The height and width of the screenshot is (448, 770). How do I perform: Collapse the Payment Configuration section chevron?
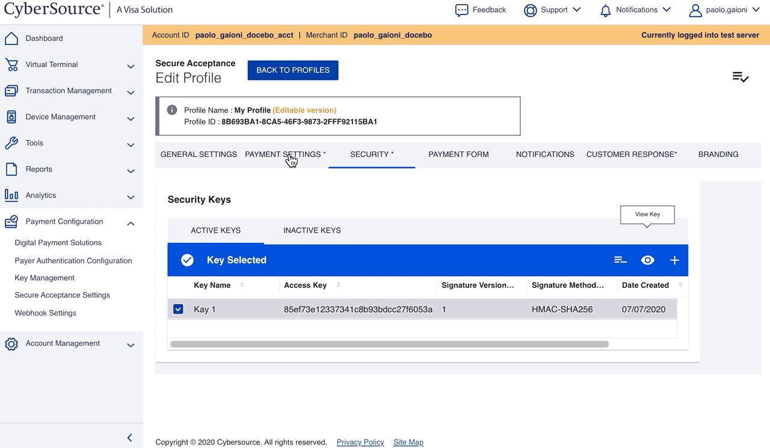click(x=131, y=223)
